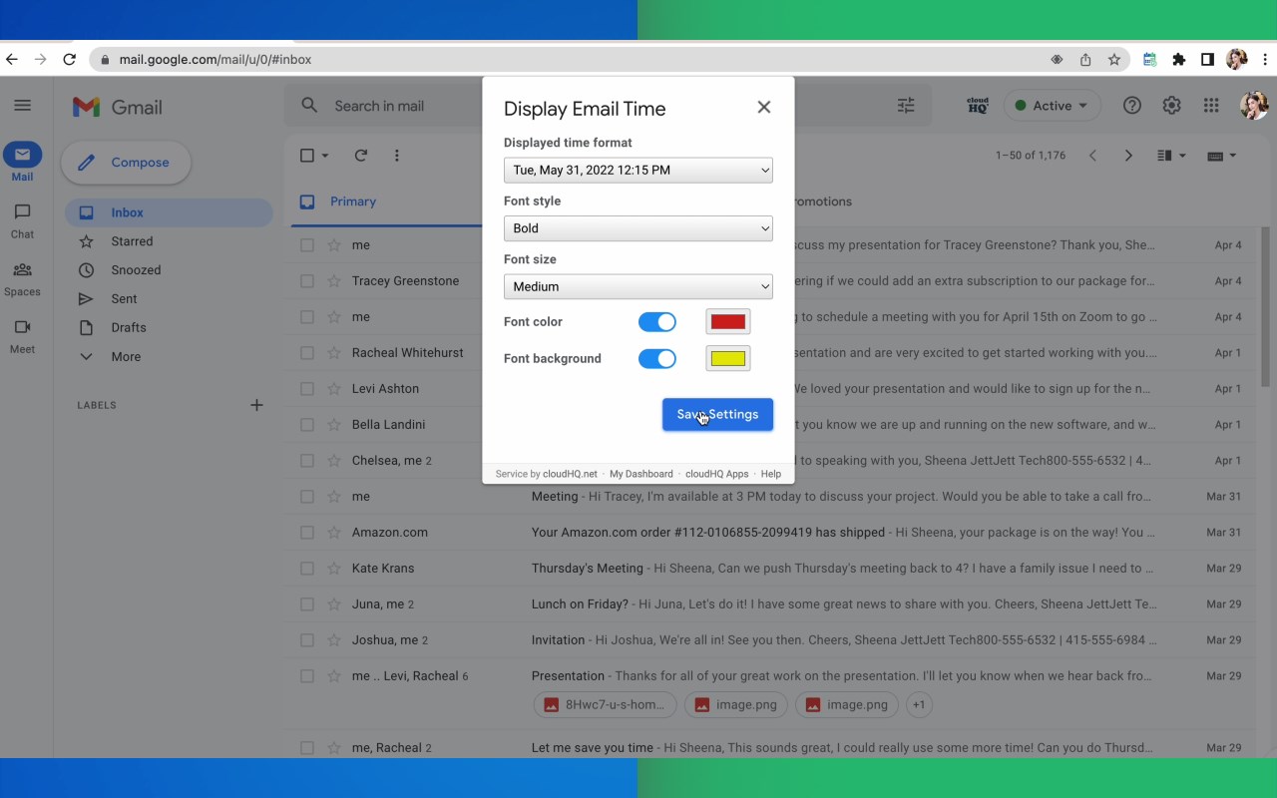Open the Active status dropdown
Viewport: 1277px width, 798px height.
(1053, 106)
